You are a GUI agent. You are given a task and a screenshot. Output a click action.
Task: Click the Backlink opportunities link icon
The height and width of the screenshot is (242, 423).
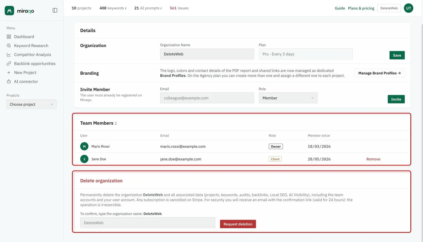(9, 64)
